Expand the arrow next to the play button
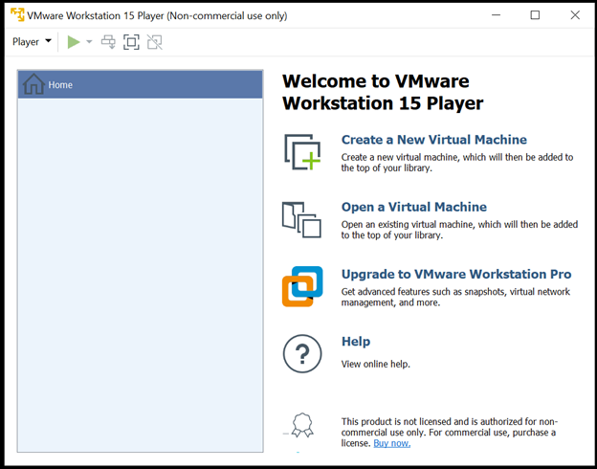Image resolution: width=597 pixels, height=469 pixels. (x=89, y=42)
